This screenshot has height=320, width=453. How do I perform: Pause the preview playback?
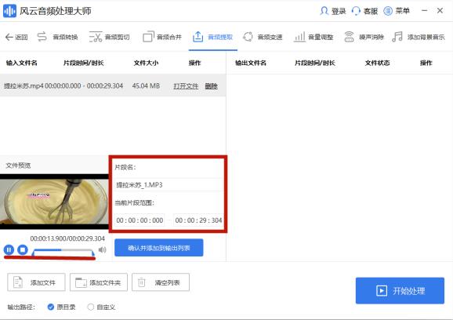tap(9, 249)
